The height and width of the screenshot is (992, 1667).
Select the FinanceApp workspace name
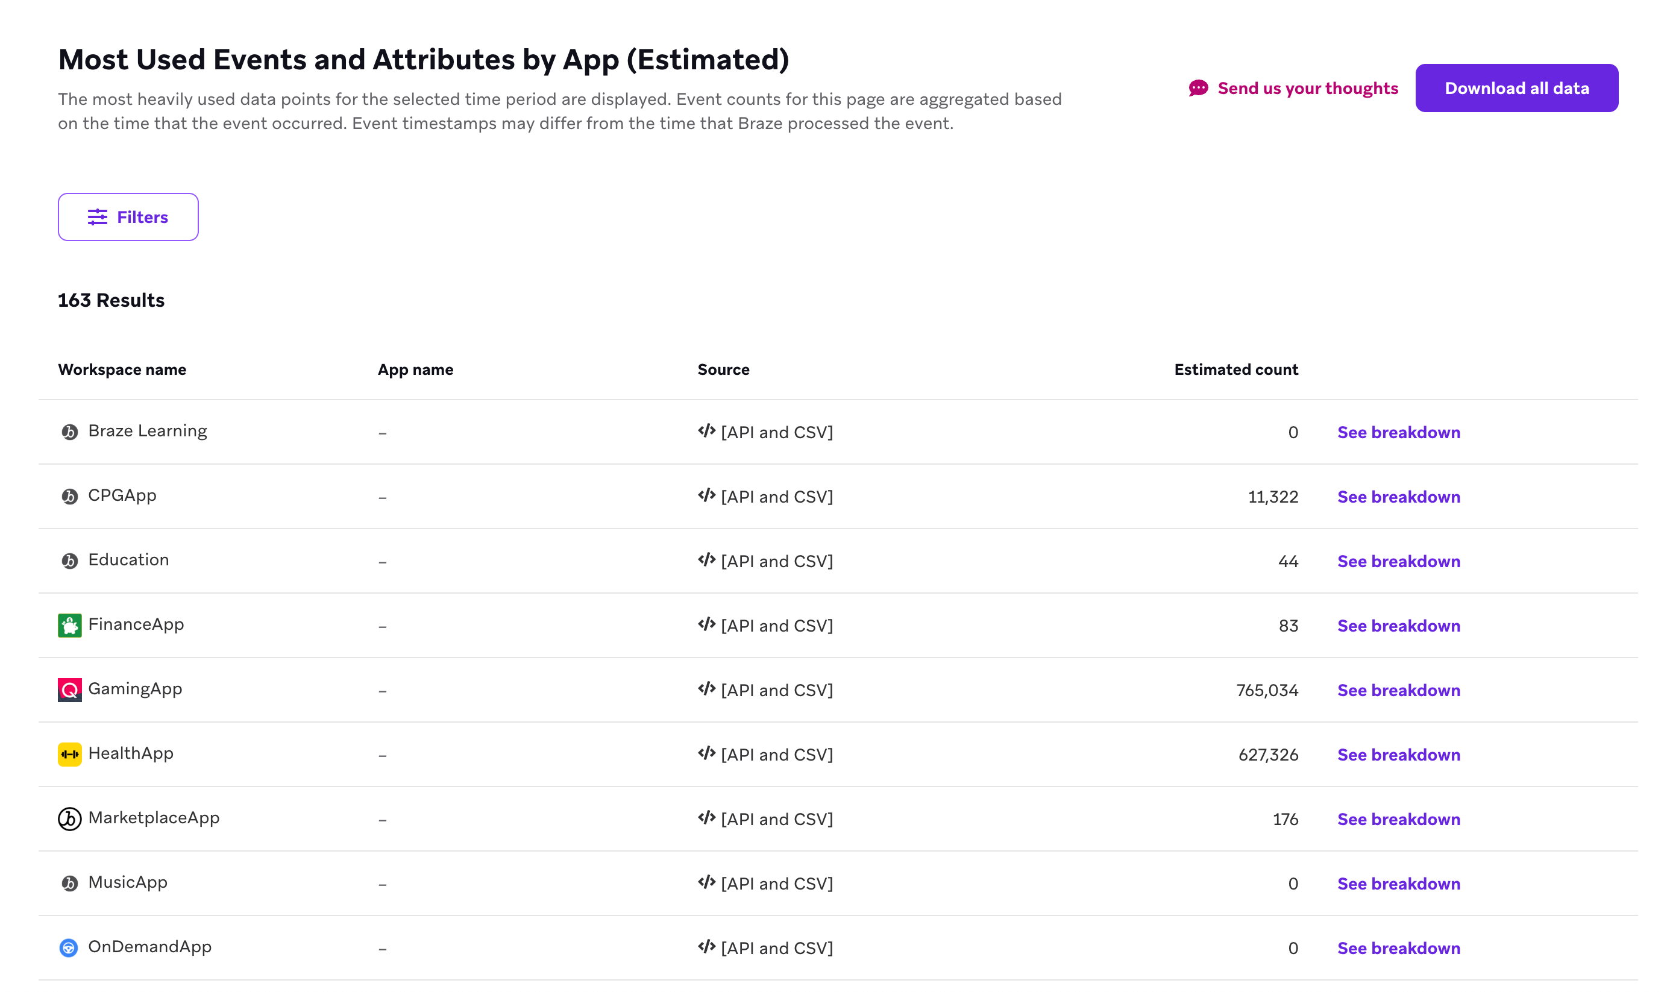tap(136, 624)
